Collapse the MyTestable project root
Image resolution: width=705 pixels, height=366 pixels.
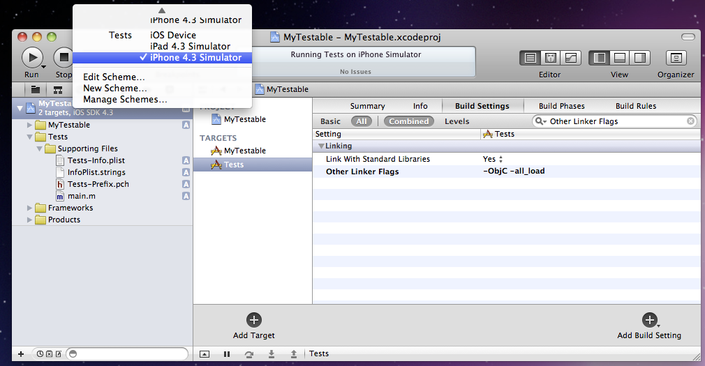coord(20,108)
